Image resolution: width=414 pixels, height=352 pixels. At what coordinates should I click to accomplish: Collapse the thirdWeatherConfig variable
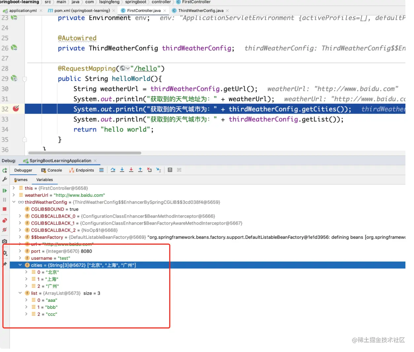[x=14, y=202]
